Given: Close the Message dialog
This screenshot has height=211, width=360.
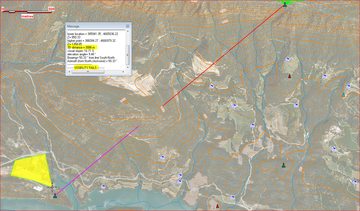Looking at the screenshot, I should tap(128, 26).
